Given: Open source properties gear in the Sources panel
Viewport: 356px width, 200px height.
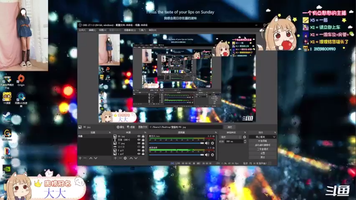Looking at the screenshot, I should click(x=125, y=158).
